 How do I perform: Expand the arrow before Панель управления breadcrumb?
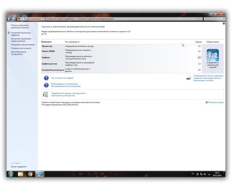click(x=22, y=19)
